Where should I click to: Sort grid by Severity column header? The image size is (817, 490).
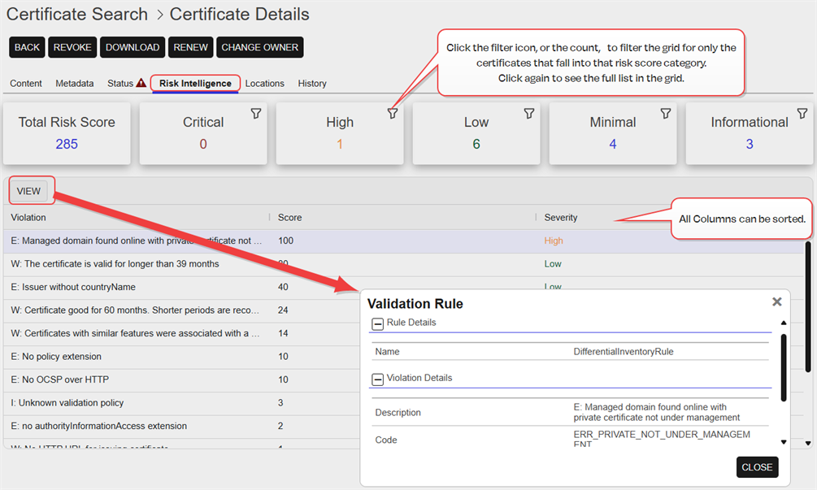pyautogui.click(x=561, y=217)
